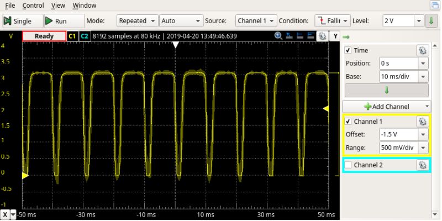Expand the Level value dropdown arrow
Screen dimensions: 442x221
[419, 21]
